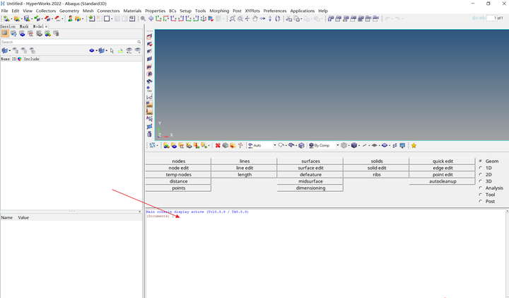The width and height of the screenshot is (509, 298).
Task: Select the Analysis radio button
Action: pyautogui.click(x=481, y=188)
